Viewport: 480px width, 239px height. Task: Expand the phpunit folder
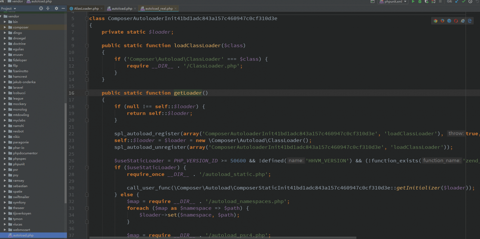[x=5, y=164]
